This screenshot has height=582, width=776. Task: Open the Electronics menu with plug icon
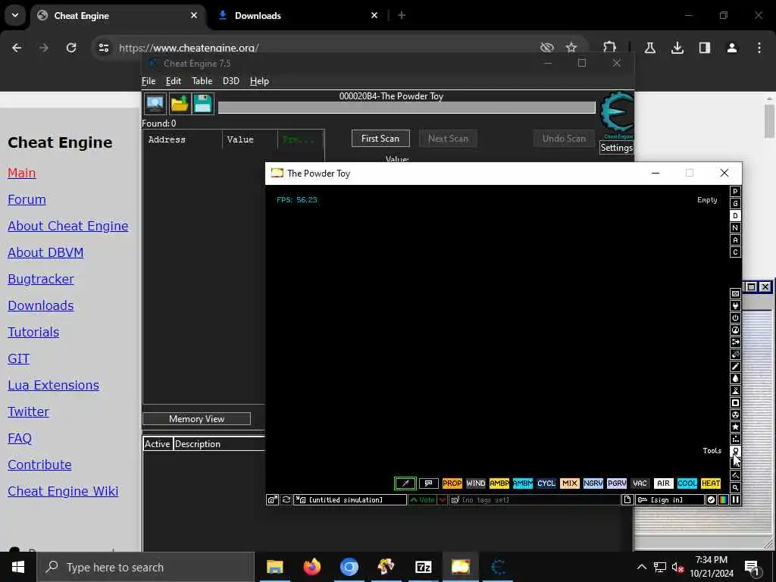735,306
